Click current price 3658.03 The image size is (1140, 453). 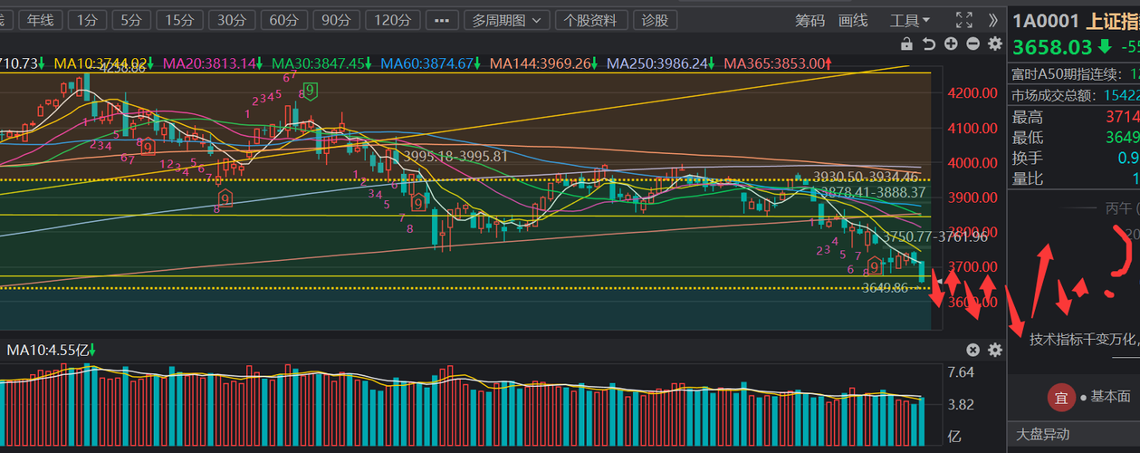tap(1052, 47)
